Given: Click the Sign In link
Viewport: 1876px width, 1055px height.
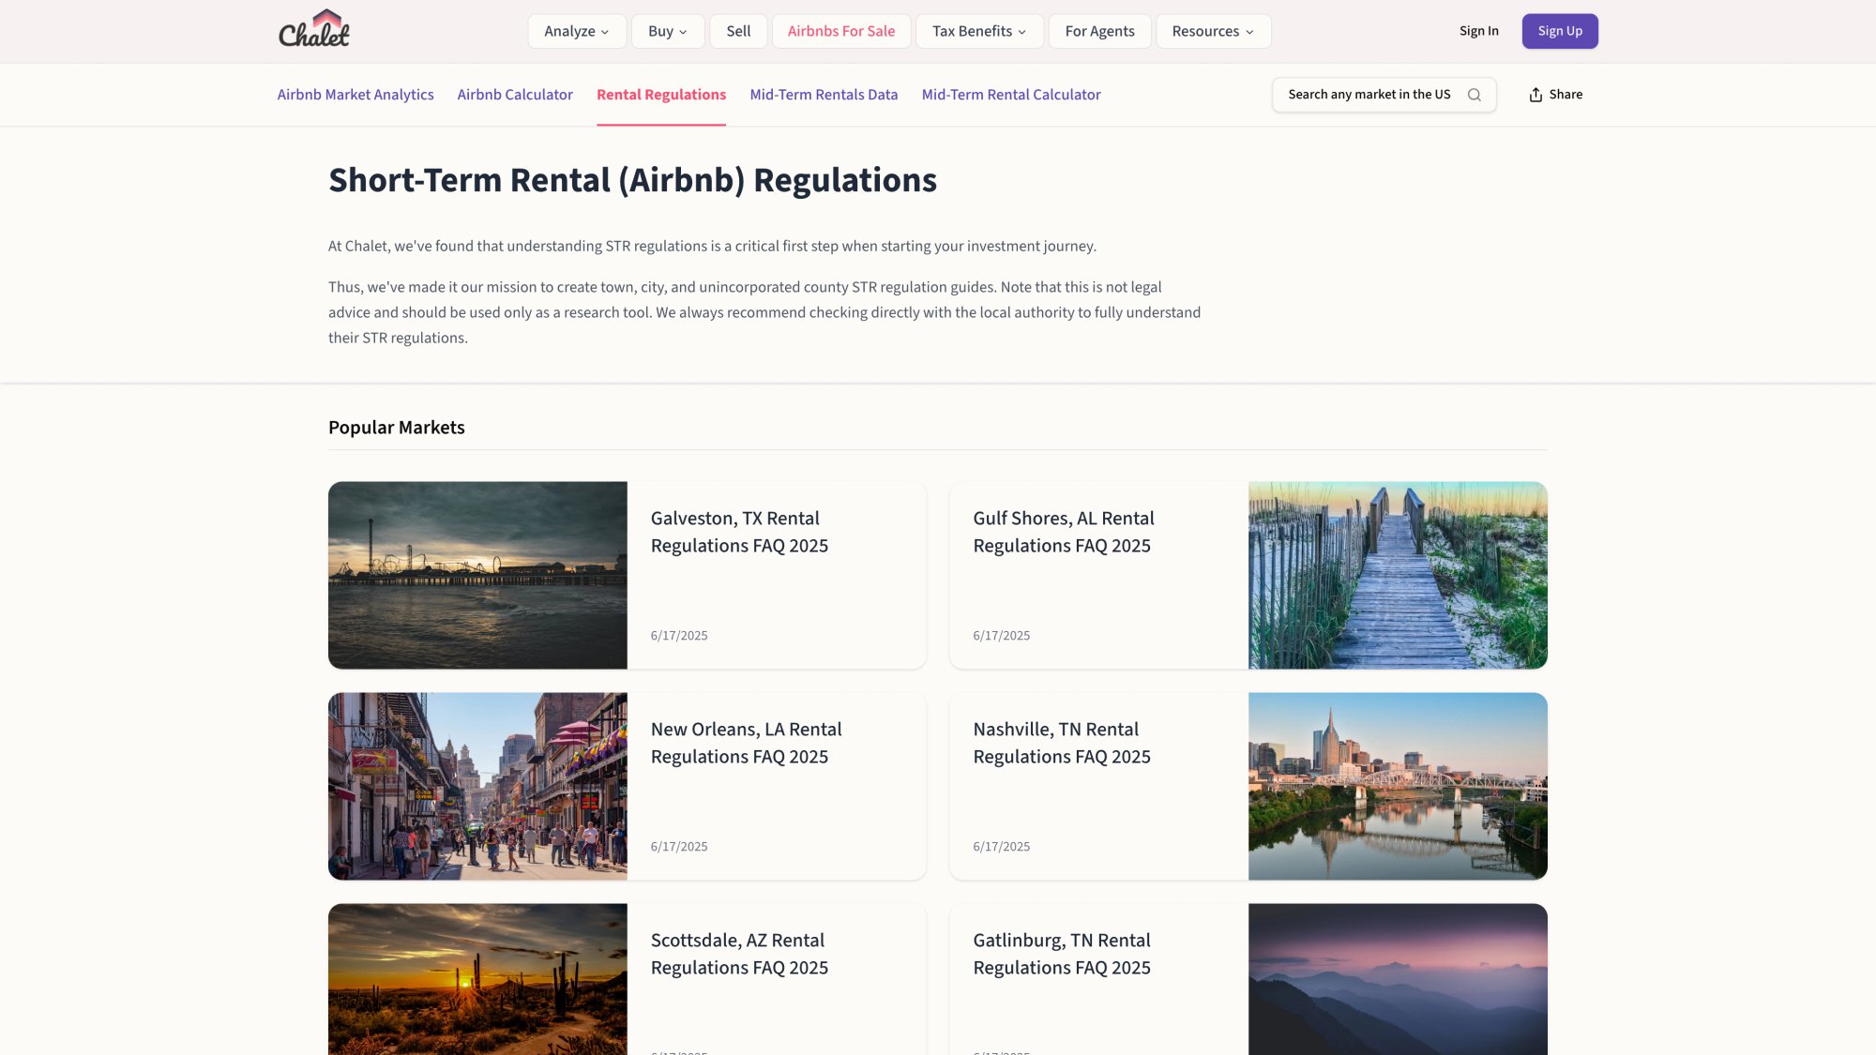Looking at the screenshot, I should click(x=1478, y=30).
